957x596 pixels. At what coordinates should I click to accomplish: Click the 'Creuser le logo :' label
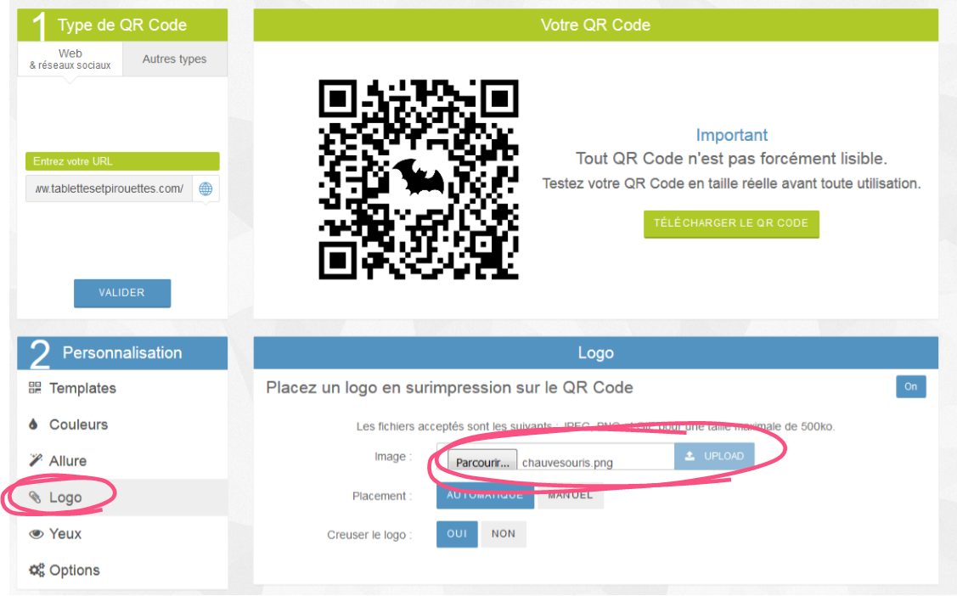[x=370, y=535]
